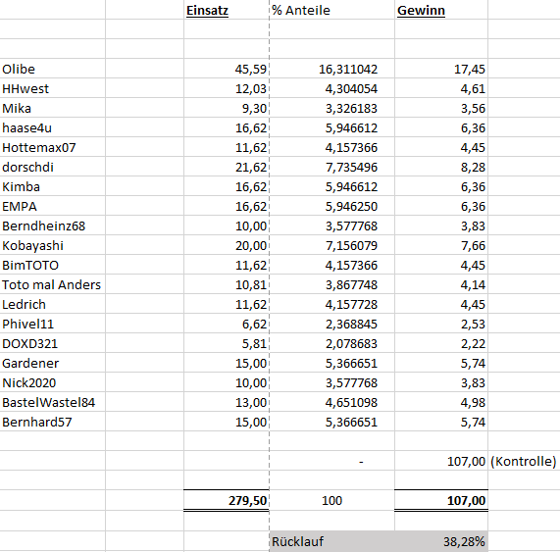Image resolution: width=560 pixels, height=552 pixels.
Task: Select the Rücklauf label cell
Action: [331, 541]
